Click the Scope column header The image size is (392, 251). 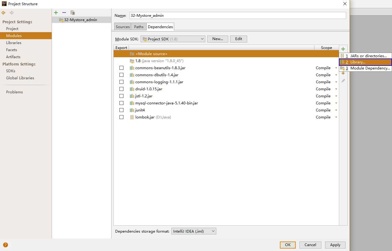tap(327, 48)
